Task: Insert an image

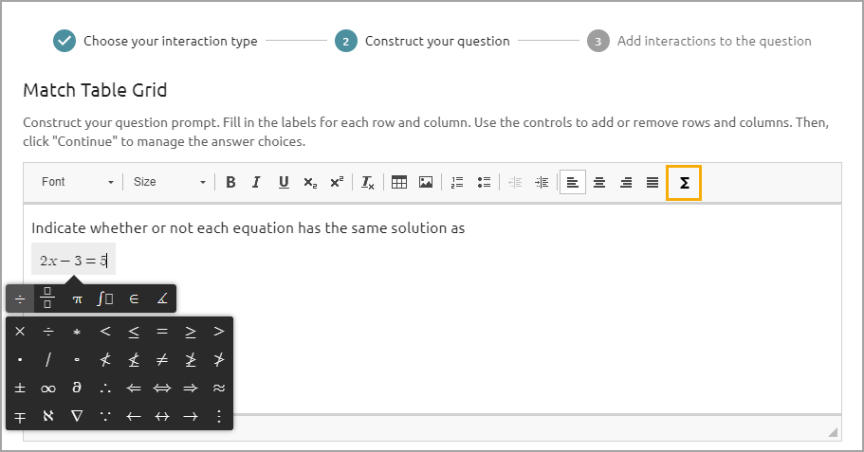Action: point(426,182)
